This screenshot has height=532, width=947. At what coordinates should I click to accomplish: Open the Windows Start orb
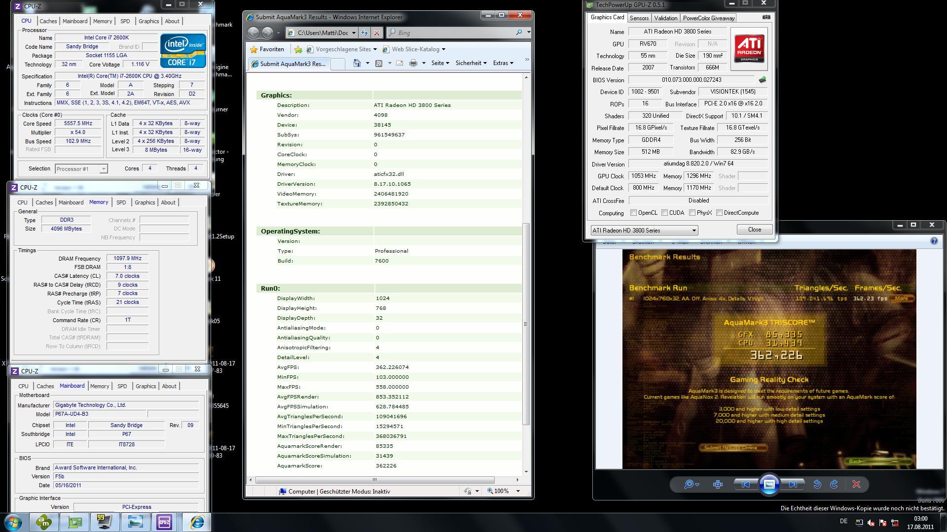coord(13,522)
